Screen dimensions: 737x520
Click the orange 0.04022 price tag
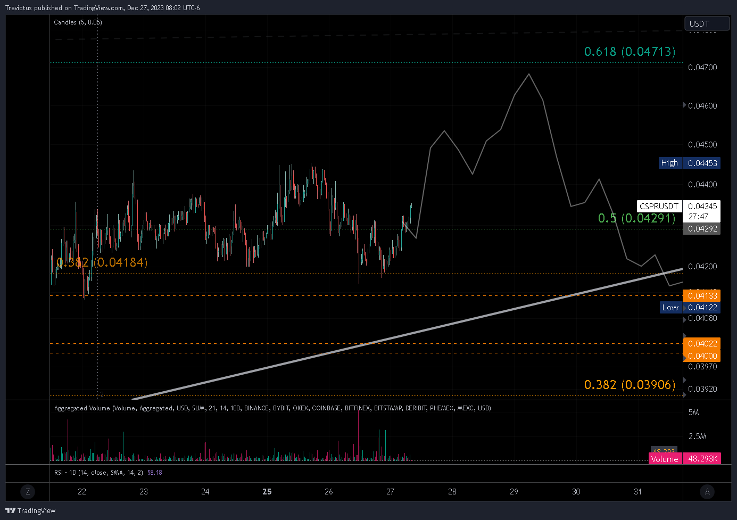point(702,344)
